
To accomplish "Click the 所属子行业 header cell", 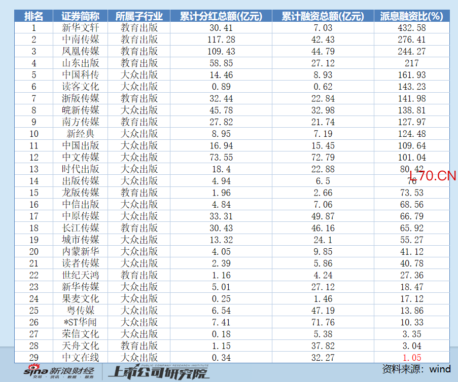I will (x=139, y=16).
